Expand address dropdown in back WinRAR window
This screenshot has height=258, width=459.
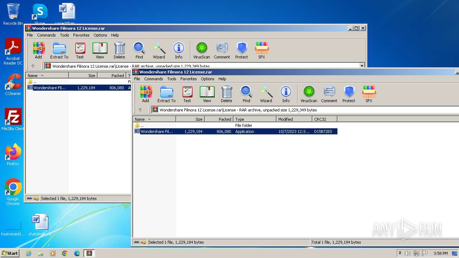click(x=362, y=66)
